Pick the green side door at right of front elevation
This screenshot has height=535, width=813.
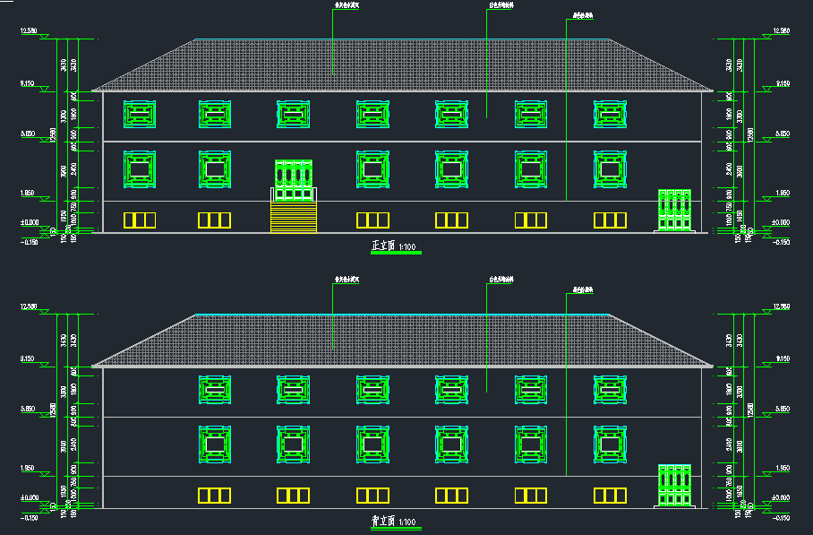[674, 211]
